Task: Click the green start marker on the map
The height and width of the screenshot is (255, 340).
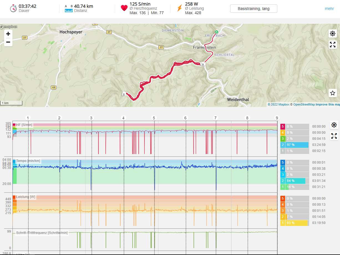Action: (x=217, y=32)
